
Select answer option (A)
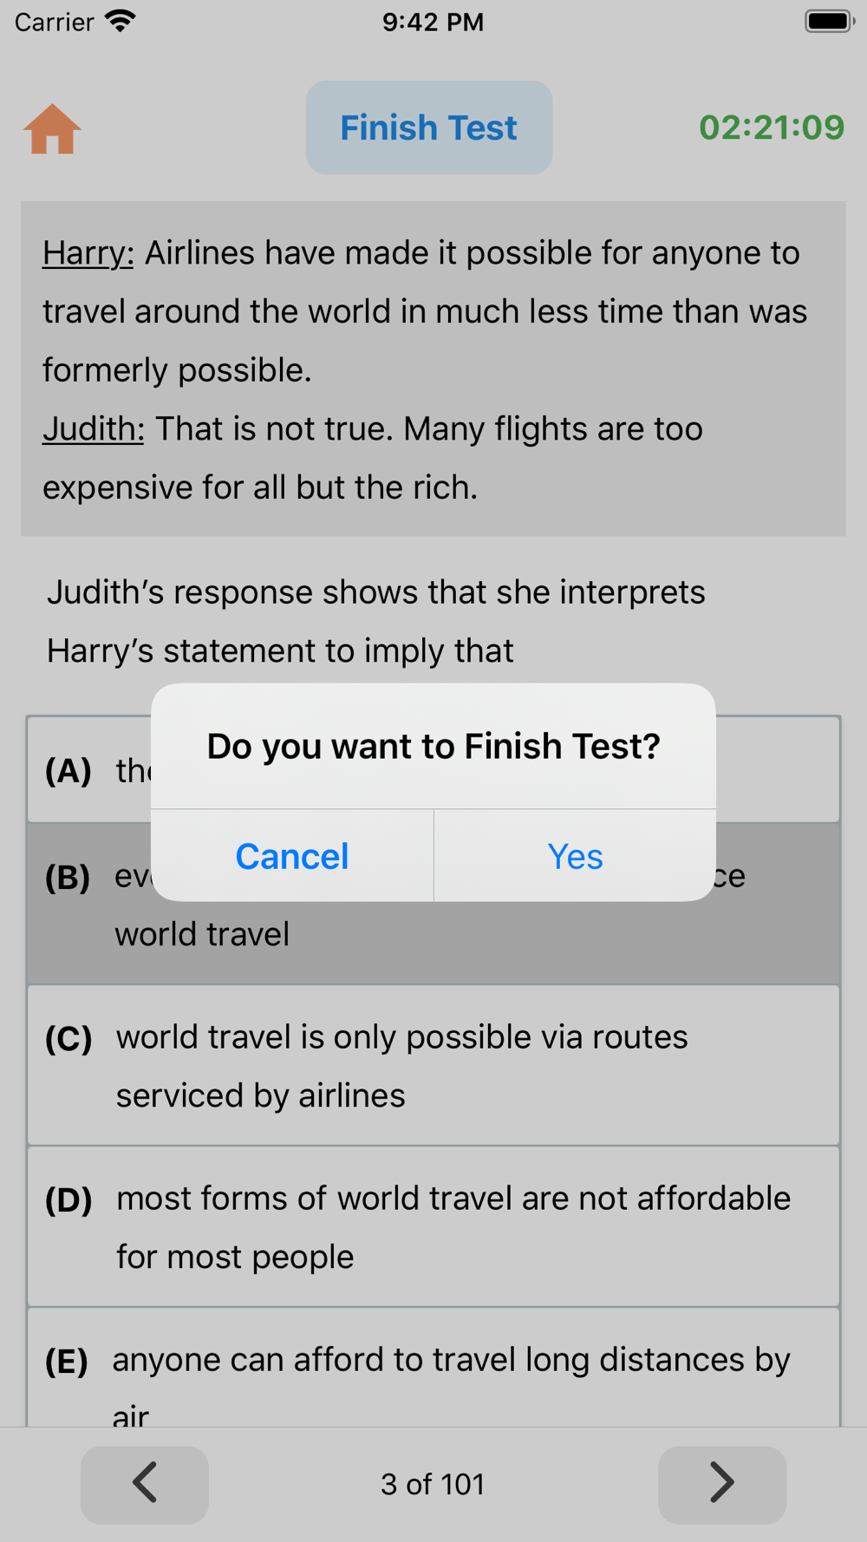87,770
